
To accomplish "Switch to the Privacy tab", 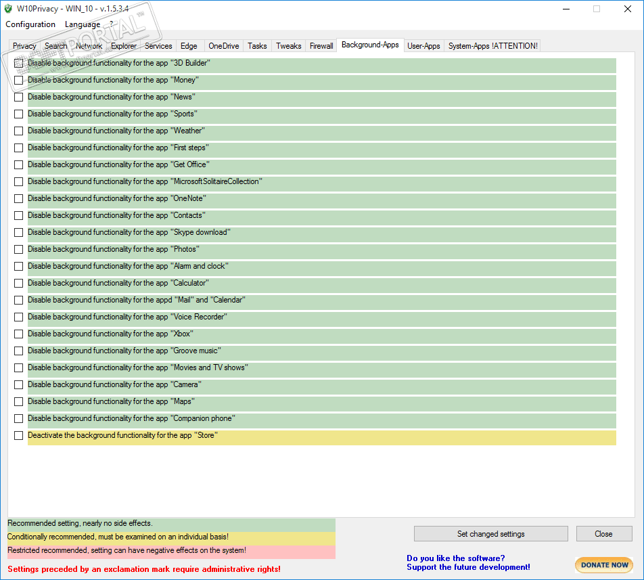I will 24,46.
